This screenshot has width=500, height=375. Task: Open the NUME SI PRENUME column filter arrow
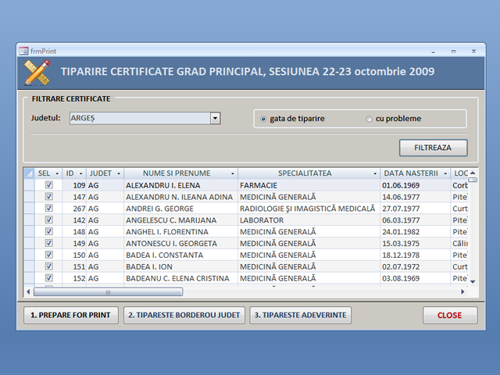tap(232, 173)
